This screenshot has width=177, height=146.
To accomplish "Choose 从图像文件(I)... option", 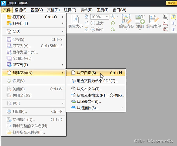I will [95, 102].
